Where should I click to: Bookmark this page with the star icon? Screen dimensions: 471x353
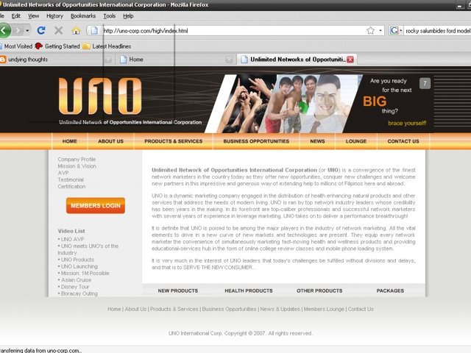coord(370,31)
